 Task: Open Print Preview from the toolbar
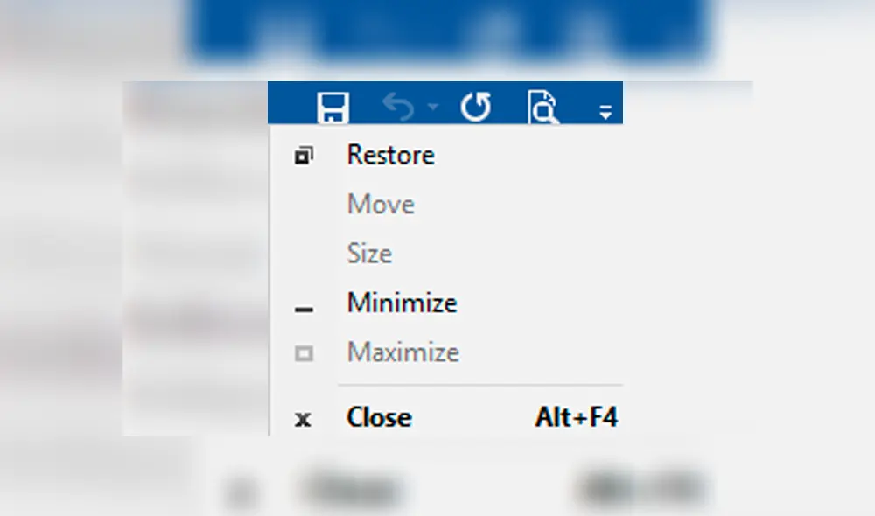542,108
